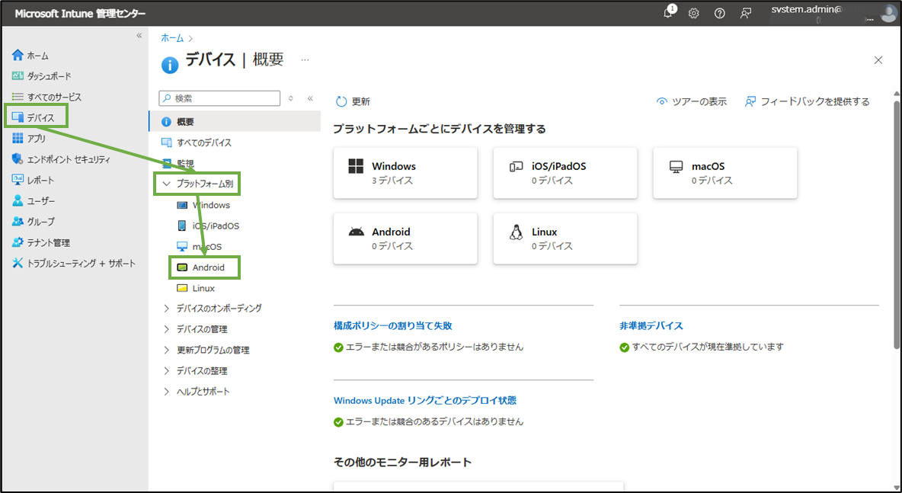
Task: Open the more options ellipsis by title
Action: click(305, 60)
